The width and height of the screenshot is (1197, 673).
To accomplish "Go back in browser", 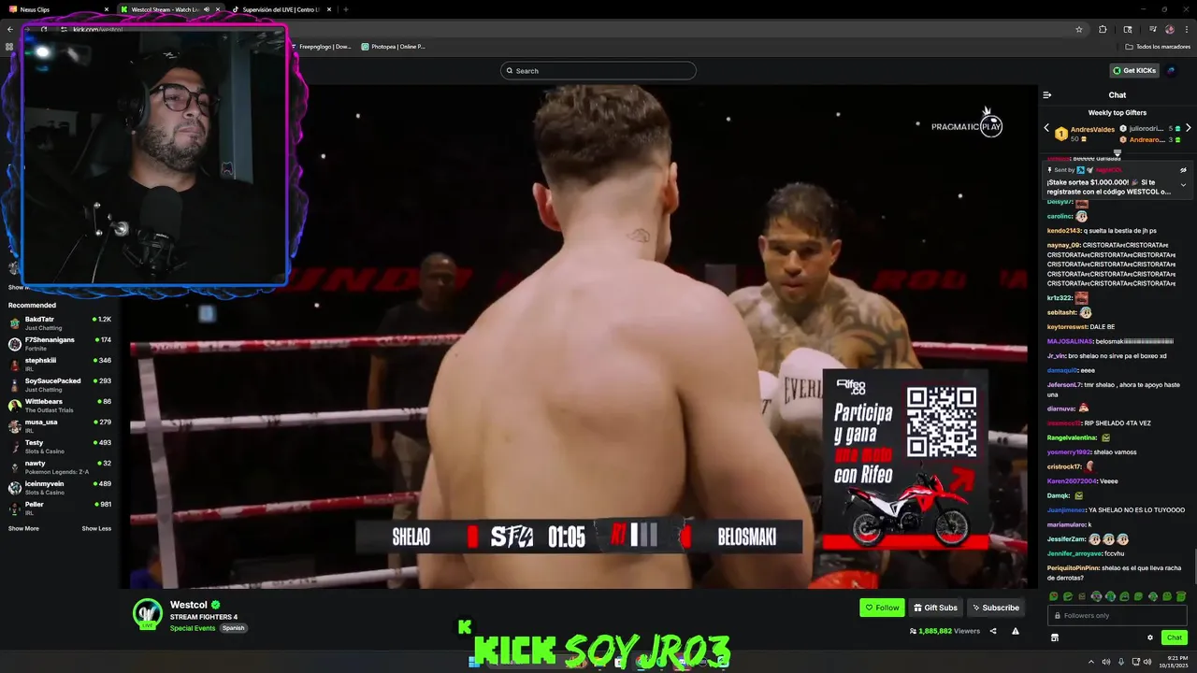I will (10, 29).
